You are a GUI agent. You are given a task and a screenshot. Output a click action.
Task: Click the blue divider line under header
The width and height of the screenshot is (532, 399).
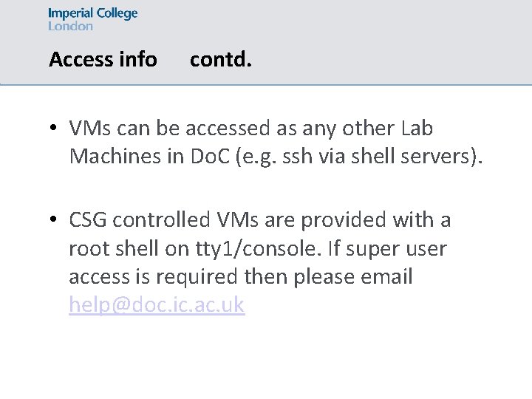[x=266, y=85]
